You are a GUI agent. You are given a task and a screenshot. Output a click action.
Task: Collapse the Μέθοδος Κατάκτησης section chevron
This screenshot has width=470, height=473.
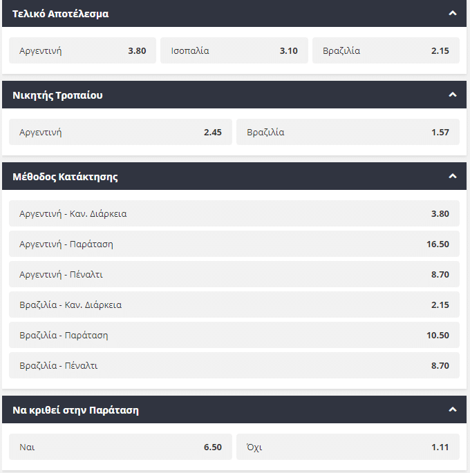pyautogui.click(x=453, y=176)
